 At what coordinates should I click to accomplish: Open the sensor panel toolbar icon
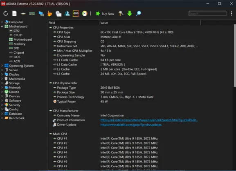coord(58,13)
